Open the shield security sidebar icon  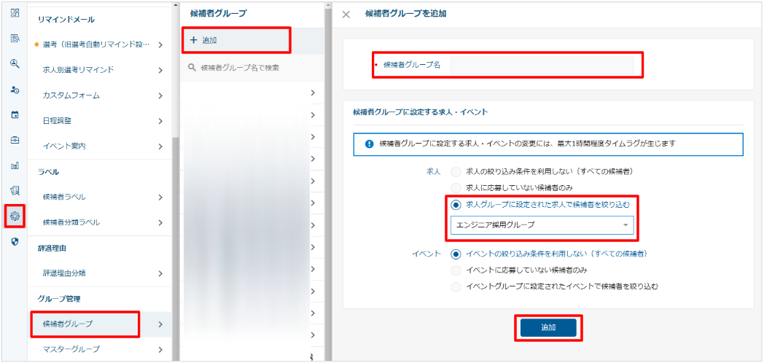(x=15, y=241)
